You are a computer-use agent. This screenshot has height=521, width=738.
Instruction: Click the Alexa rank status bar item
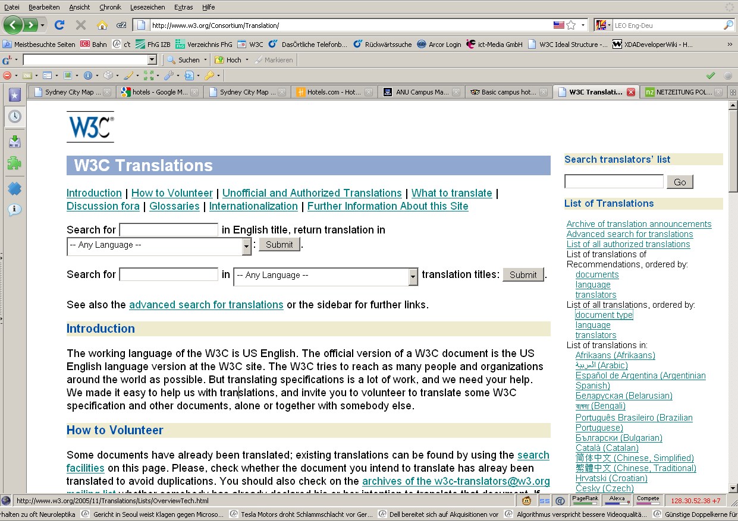tap(617, 500)
